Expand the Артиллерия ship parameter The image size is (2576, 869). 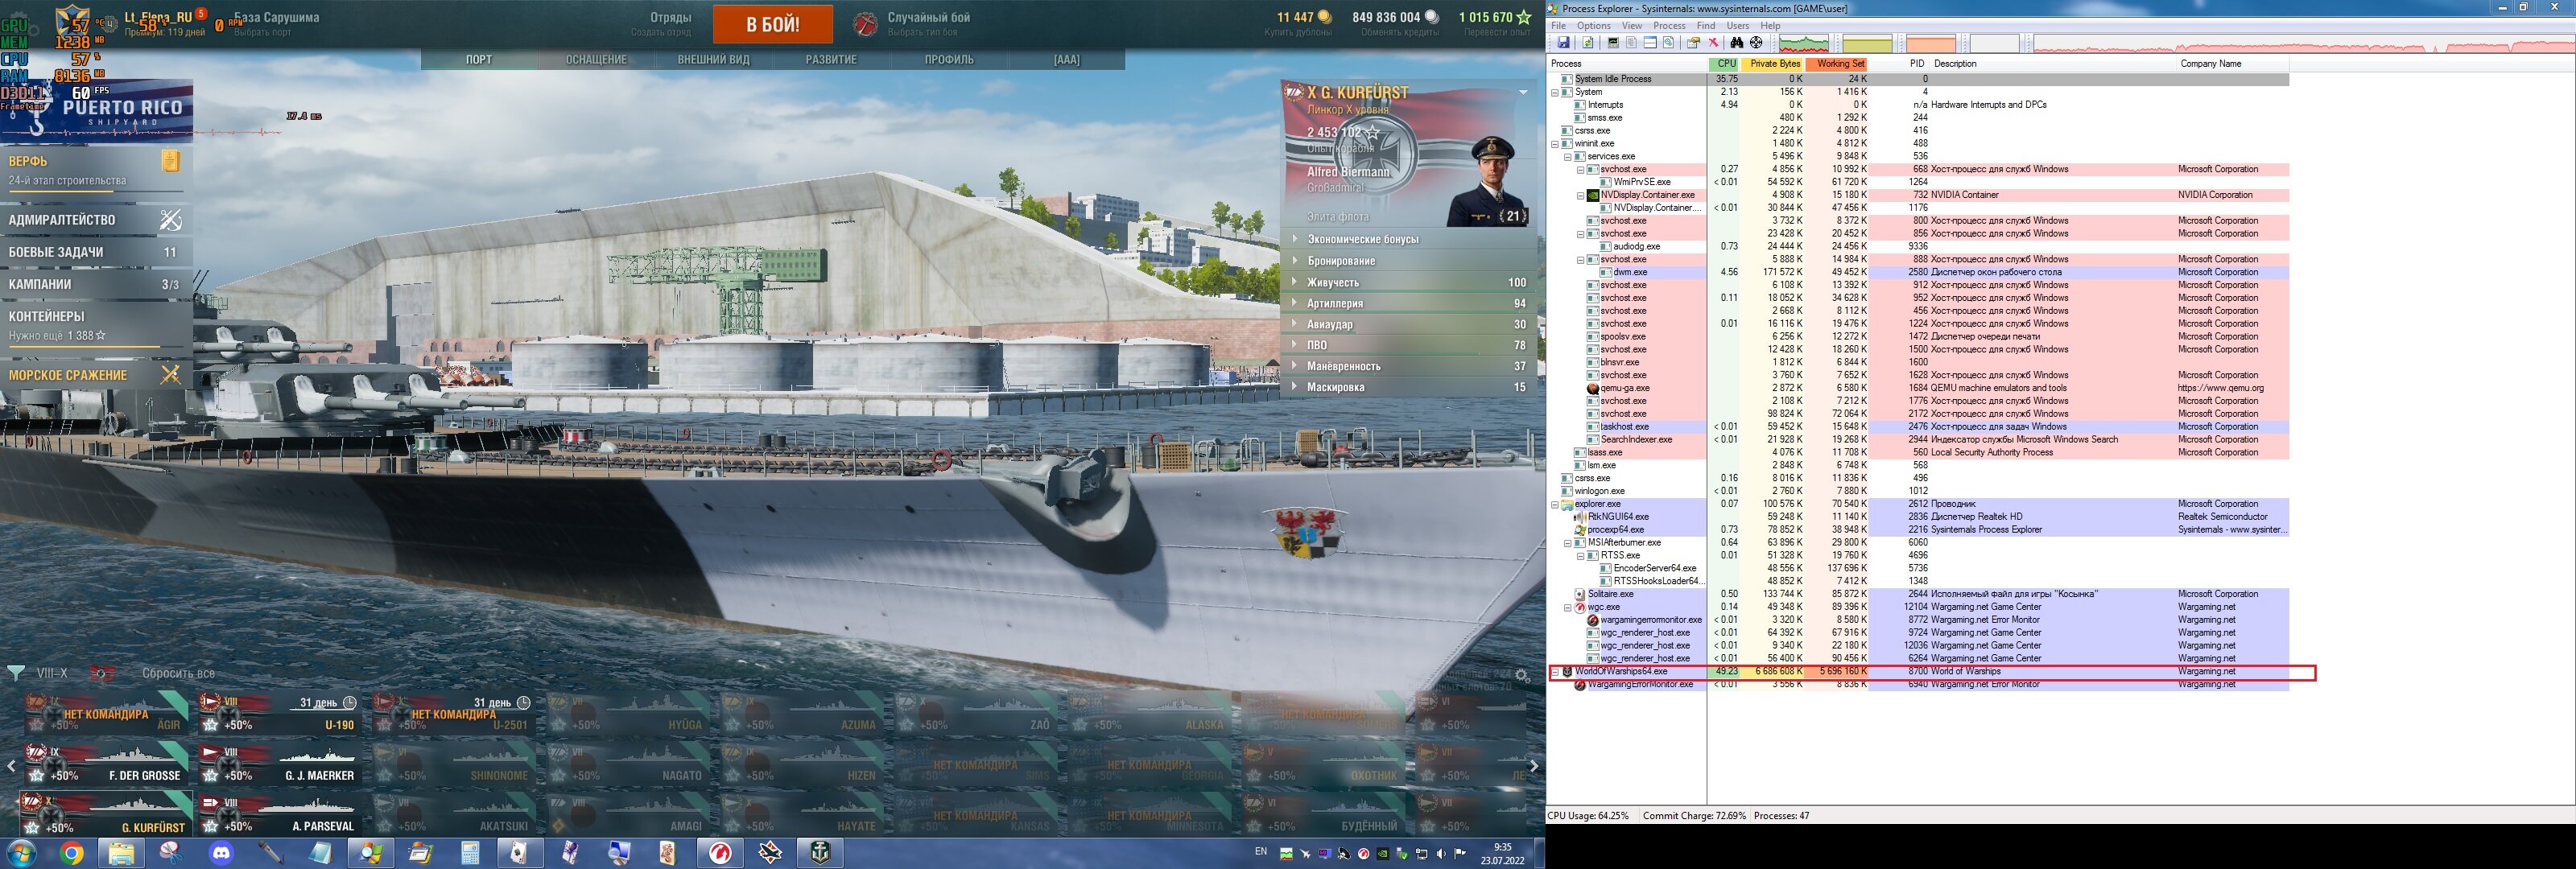pos(1409,303)
